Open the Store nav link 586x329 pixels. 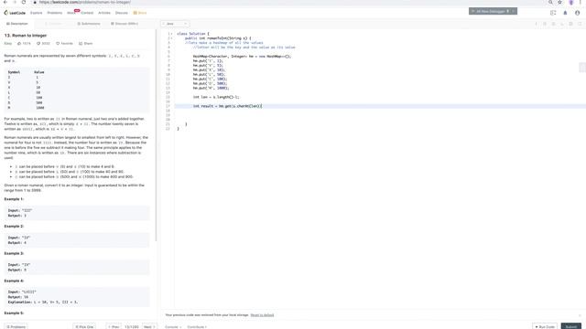(140, 13)
